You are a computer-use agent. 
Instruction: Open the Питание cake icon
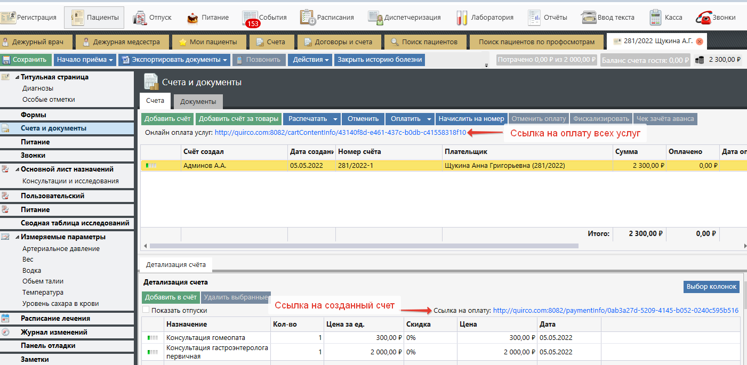point(192,18)
